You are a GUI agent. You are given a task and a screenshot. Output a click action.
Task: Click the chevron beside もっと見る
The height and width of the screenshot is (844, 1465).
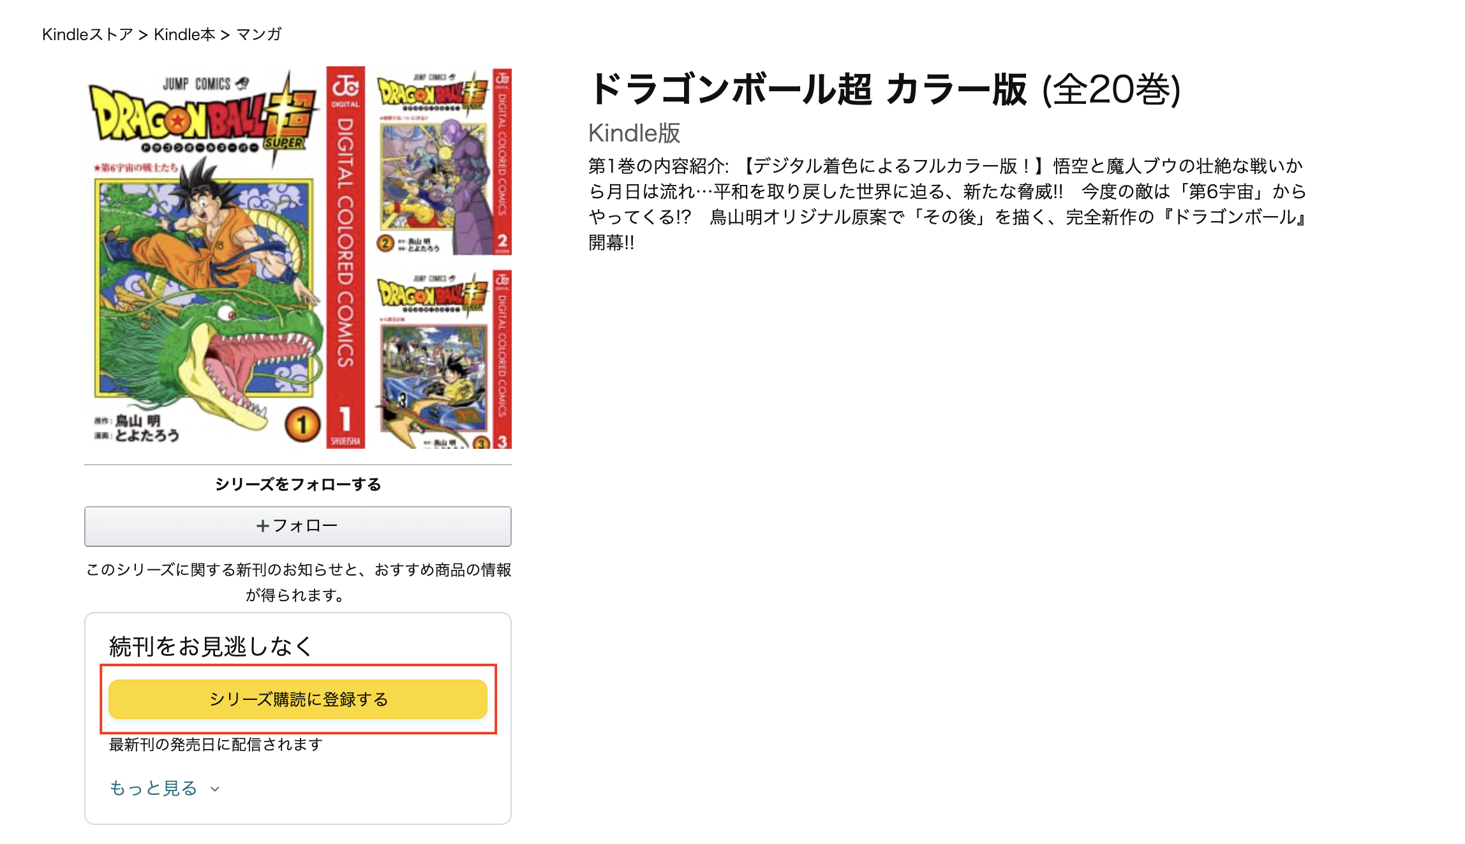click(215, 789)
